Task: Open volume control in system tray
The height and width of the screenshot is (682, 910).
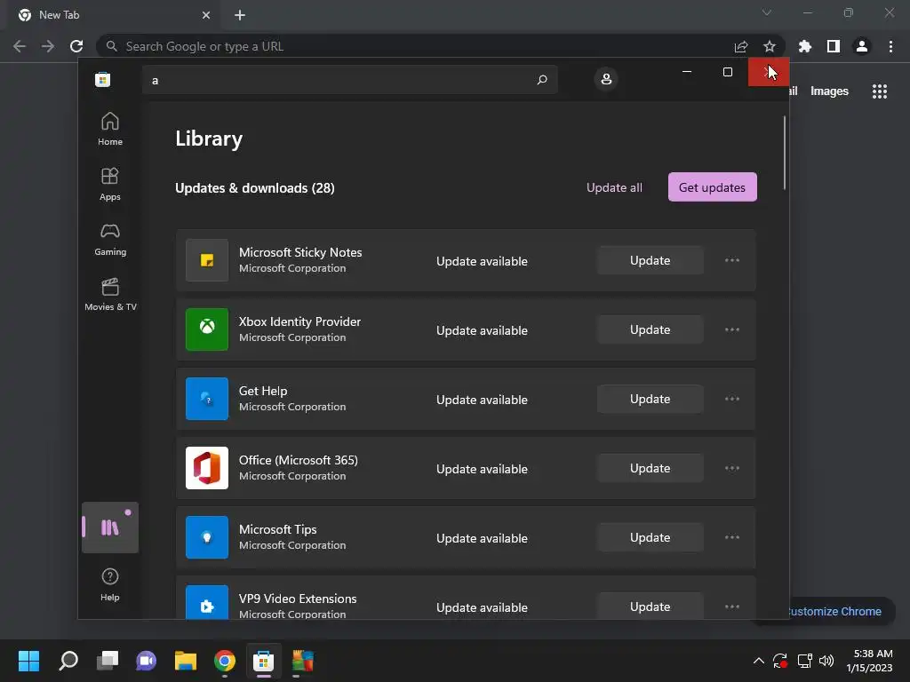Action: (x=826, y=661)
